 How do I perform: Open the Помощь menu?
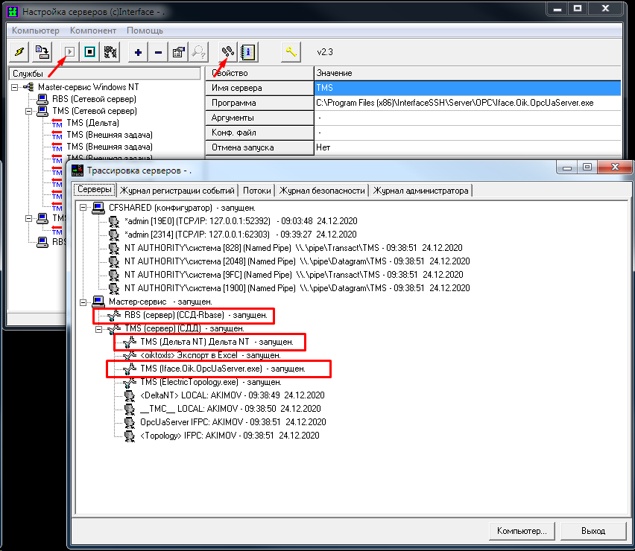(x=145, y=31)
